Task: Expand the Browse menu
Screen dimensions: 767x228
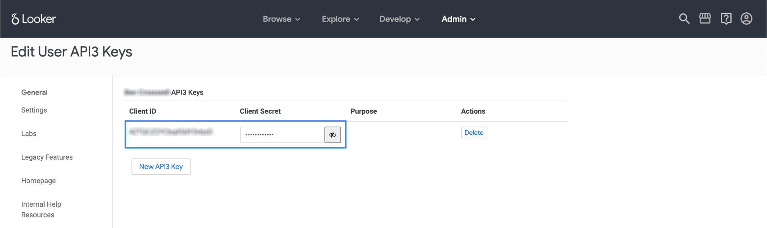Action: tap(281, 19)
